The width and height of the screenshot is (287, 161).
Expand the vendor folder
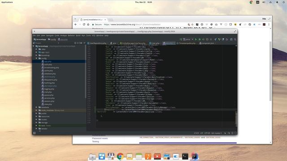pos(36,129)
